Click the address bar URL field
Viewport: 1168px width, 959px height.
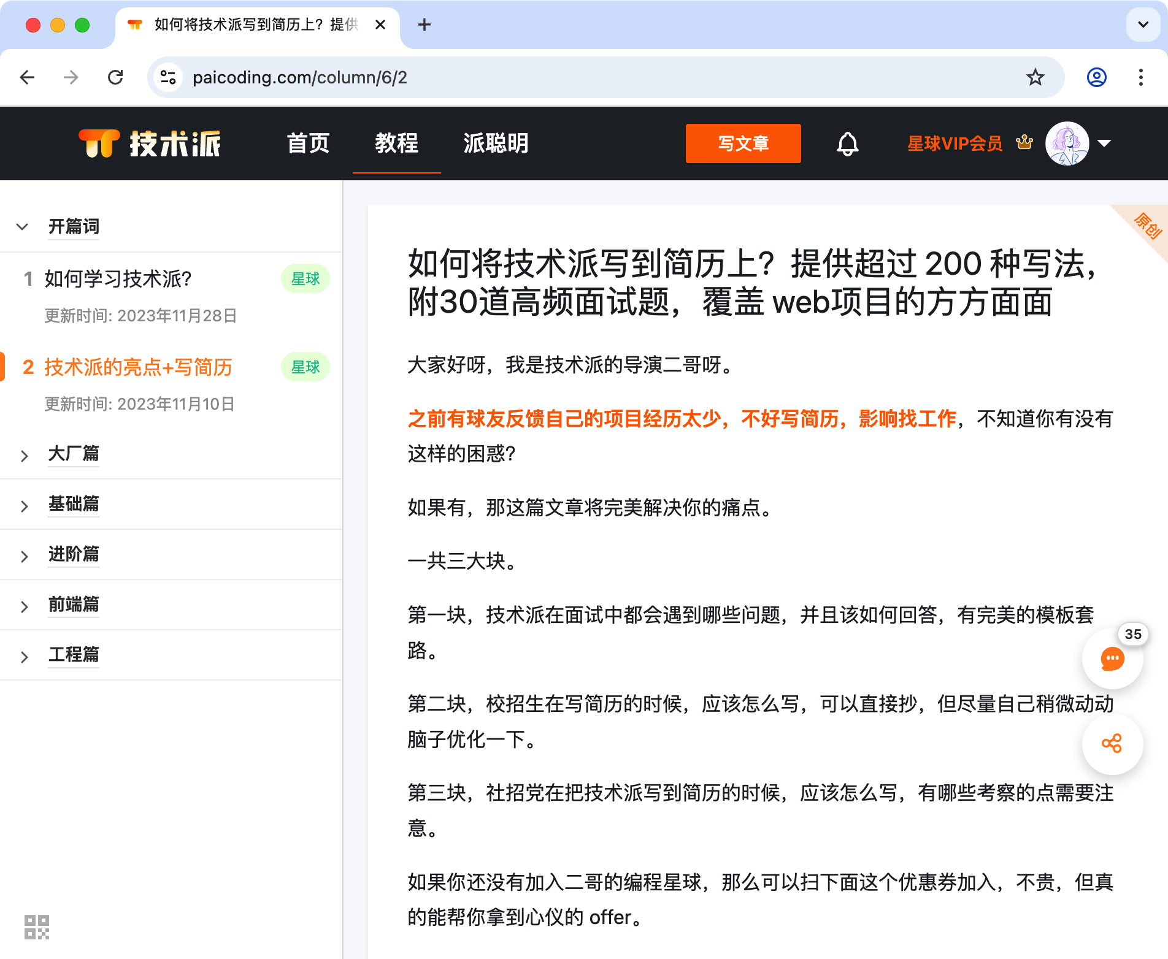click(552, 77)
